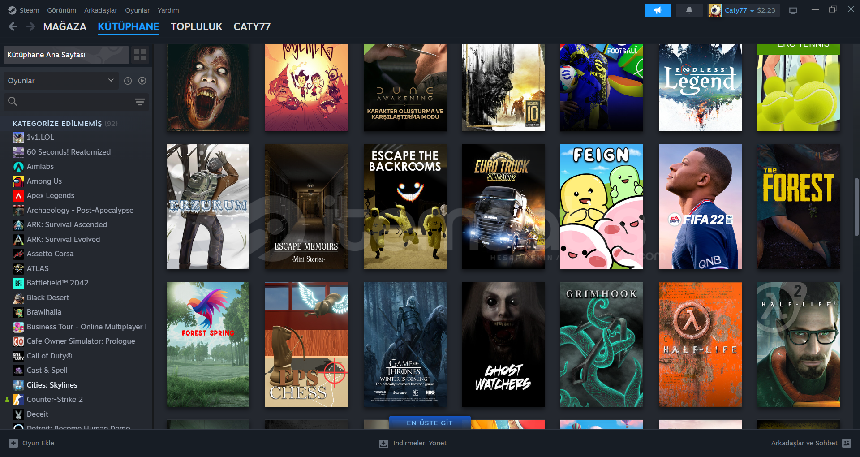This screenshot has width=860, height=457.
Task: Open İndirmeleri Yönet label
Action: (x=420, y=443)
